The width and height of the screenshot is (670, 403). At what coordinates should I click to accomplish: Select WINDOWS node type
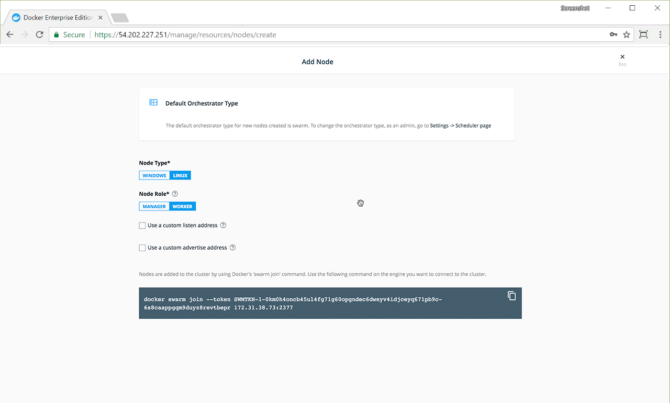[154, 176]
